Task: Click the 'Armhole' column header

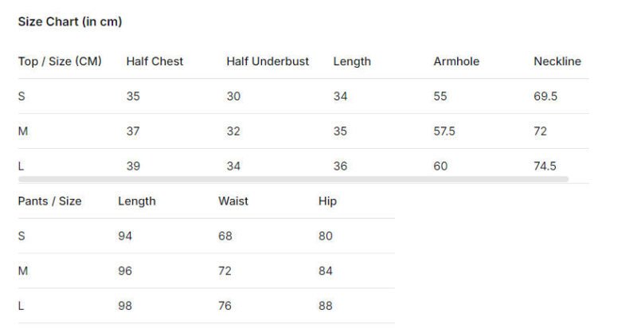Action: click(x=456, y=61)
